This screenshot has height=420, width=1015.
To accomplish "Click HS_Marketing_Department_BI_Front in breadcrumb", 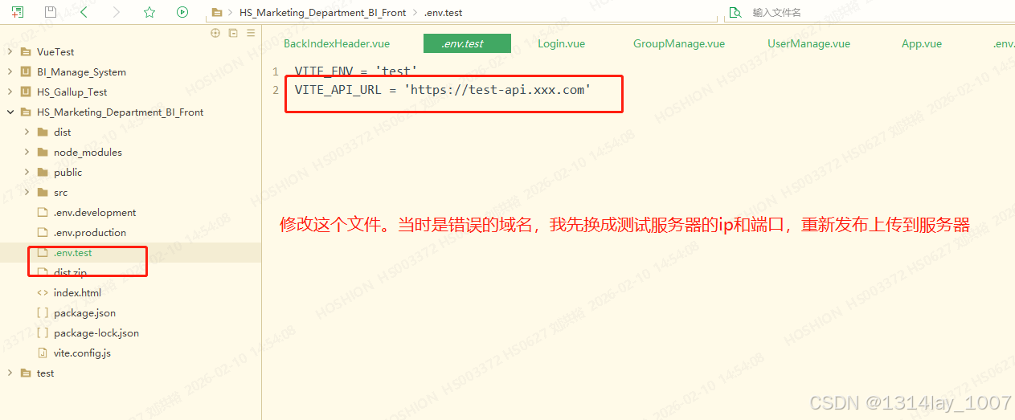I will [x=322, y=13].
